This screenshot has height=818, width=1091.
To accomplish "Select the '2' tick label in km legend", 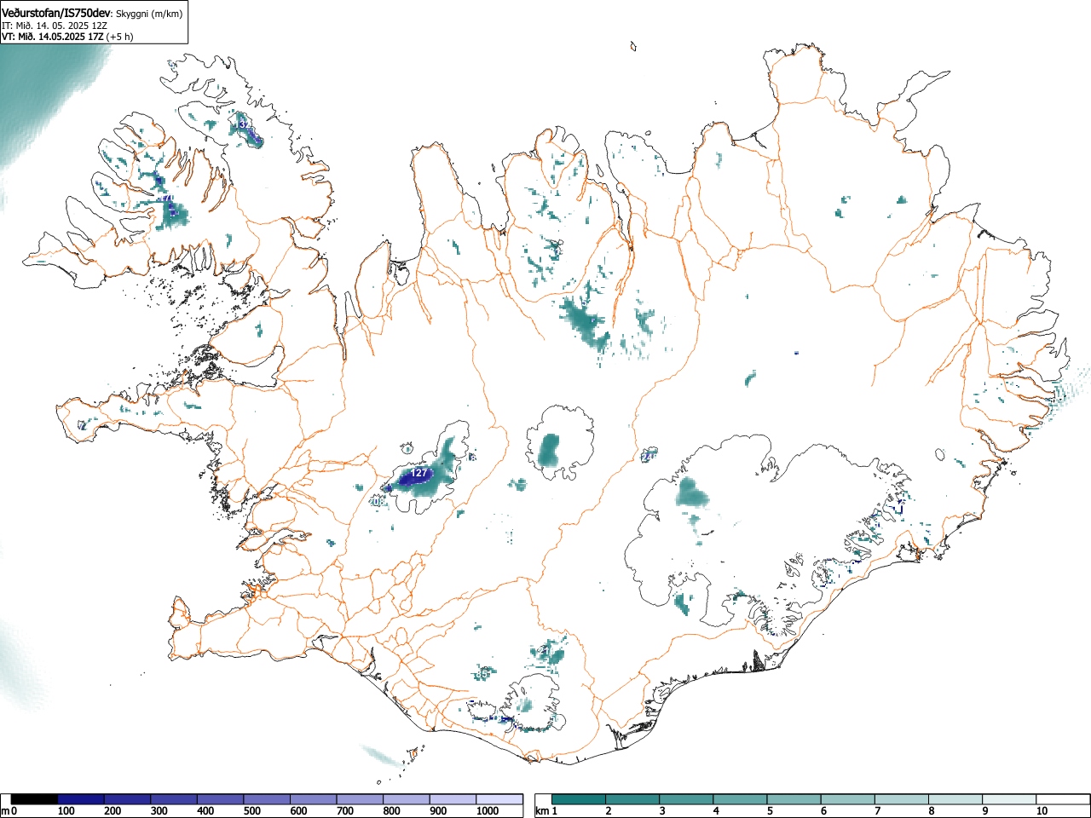I will pos(609,811).
